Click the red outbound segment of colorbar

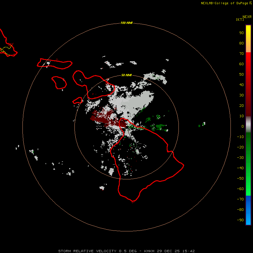click(x=248, y=84)
